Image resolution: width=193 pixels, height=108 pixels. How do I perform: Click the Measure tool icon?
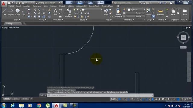[160, 12]
